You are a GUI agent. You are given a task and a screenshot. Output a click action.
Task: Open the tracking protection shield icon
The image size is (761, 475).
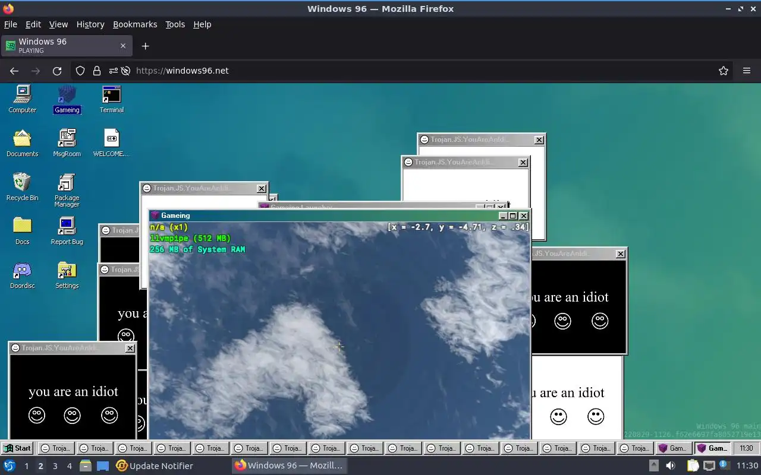(80, 71)
